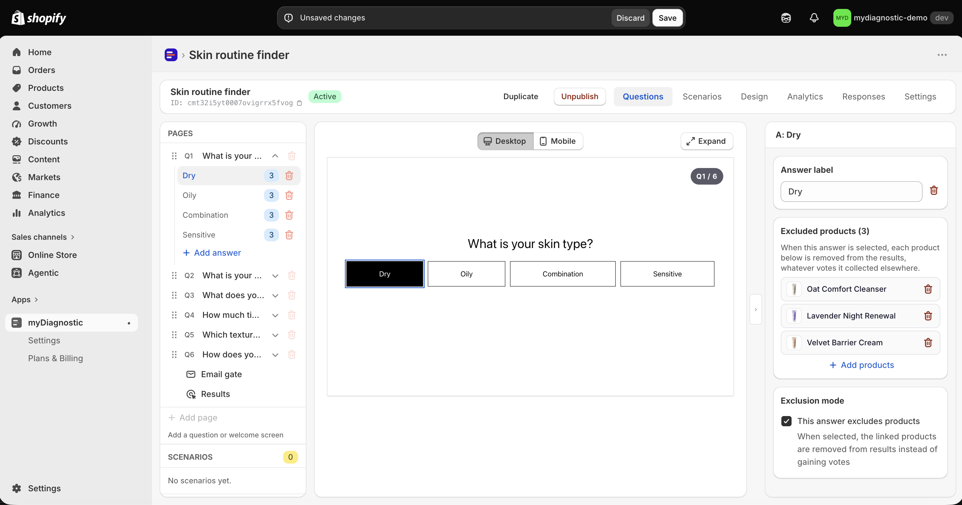Expand the Q2 question
This screenshot has width=962, height=505.
[275, 276]
